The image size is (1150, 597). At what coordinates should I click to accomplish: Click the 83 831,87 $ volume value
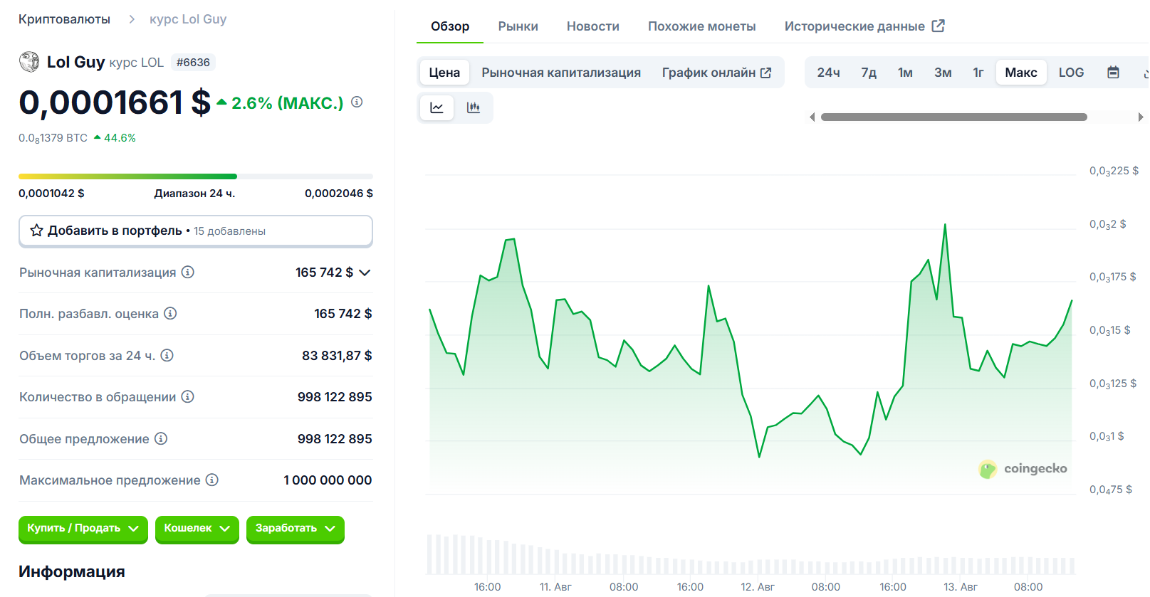(337, 355)
